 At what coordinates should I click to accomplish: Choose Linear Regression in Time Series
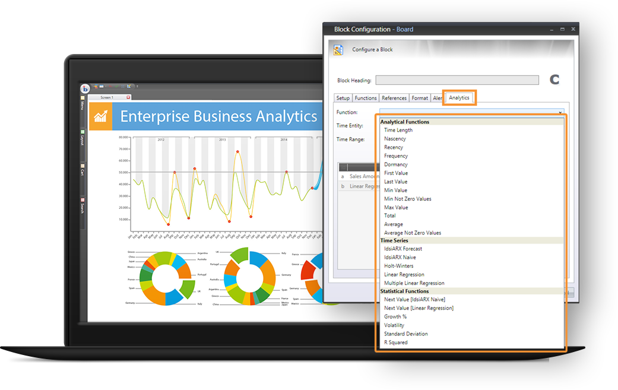[404, 274]
